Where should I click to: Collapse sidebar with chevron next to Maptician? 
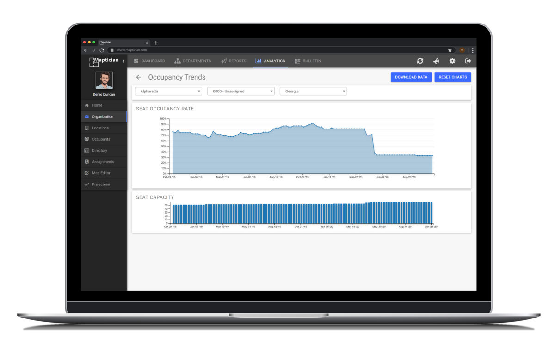[x=123, y=61]
